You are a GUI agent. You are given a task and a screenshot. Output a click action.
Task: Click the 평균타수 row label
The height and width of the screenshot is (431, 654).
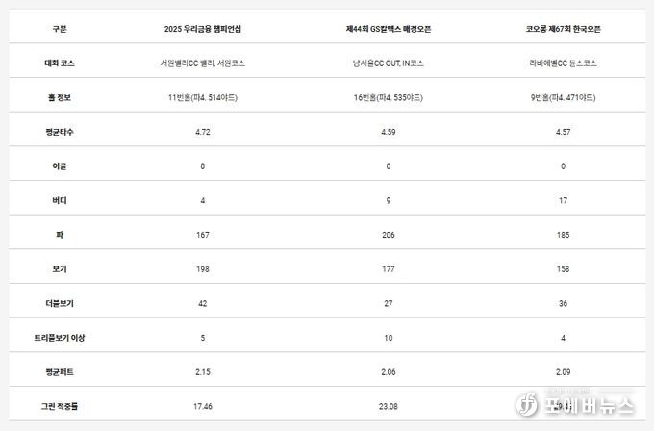[61, 132]
